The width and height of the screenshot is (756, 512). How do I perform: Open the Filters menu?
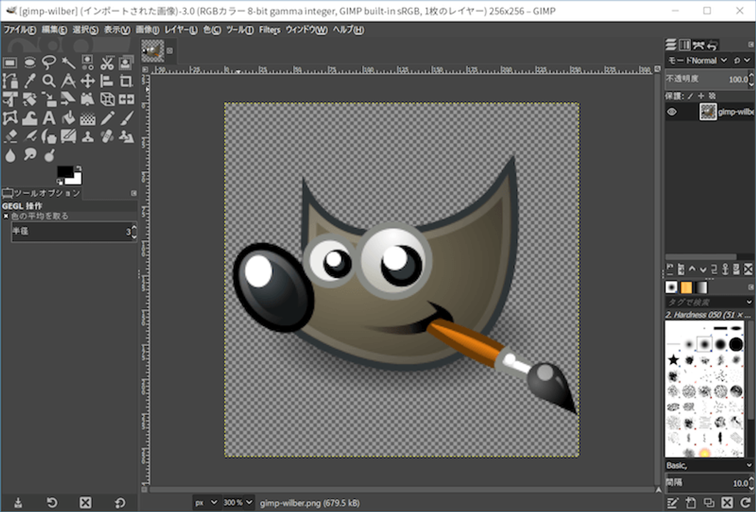270,30
